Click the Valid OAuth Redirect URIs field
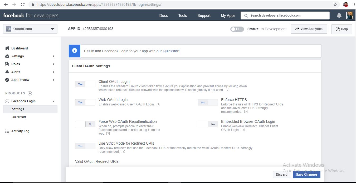 click(x=195, y=166)
